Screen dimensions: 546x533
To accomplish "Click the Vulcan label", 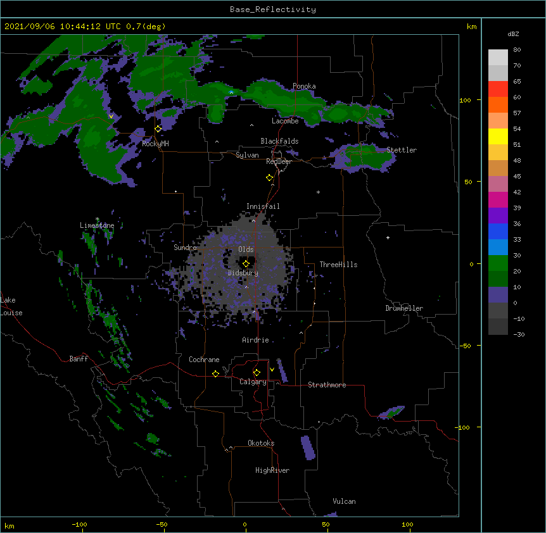I will click(x=344, y=501).
